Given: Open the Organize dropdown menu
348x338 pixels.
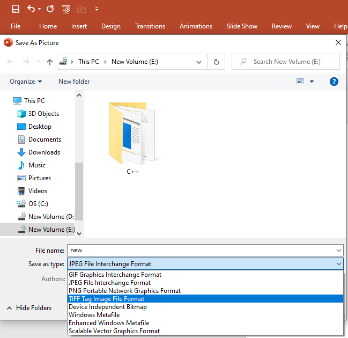Looking at the screenshot, I should tap(26, 82).
